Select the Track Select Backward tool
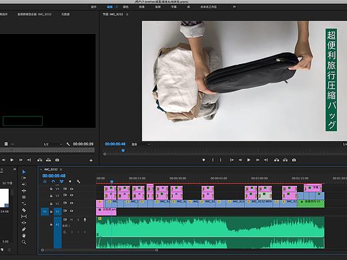This screenshot has height=260, width=347. pos(24,185)
